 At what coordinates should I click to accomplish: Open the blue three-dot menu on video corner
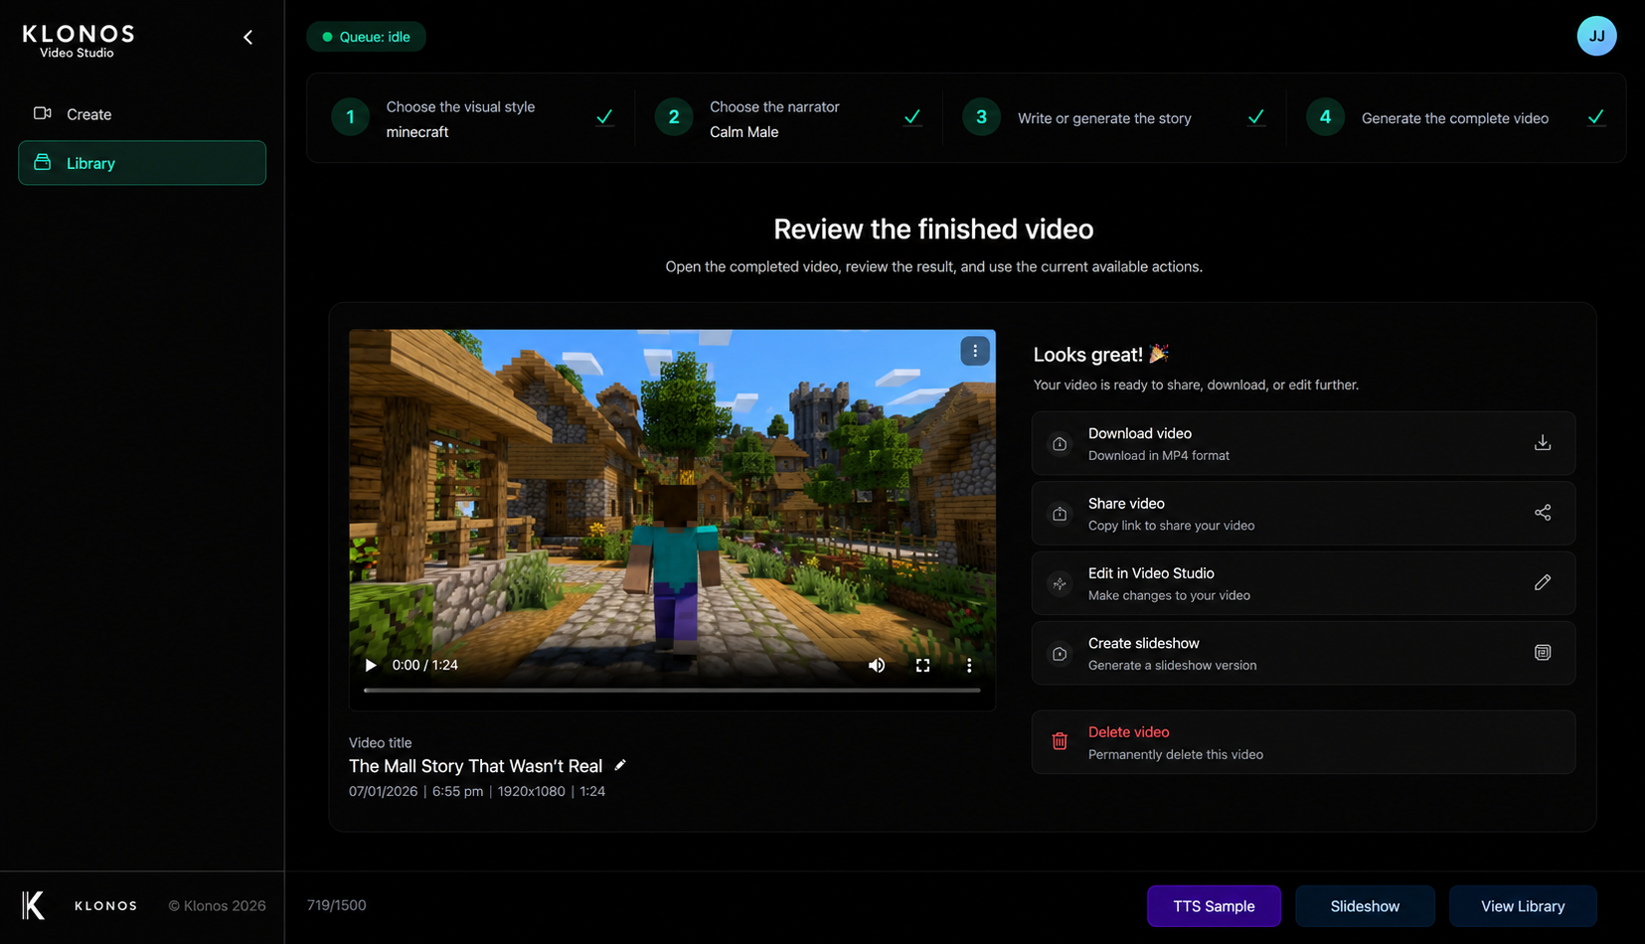coord(975,351)
